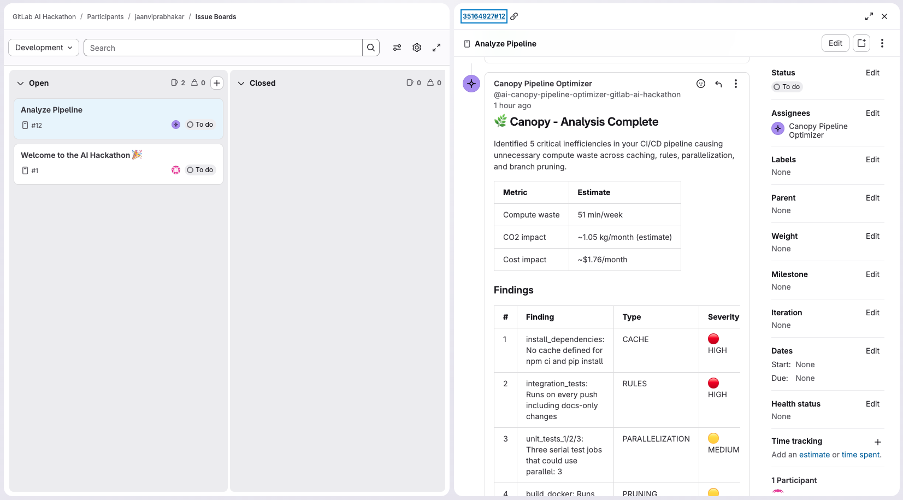Expand issue drawer to full page

tap(869, 16)
